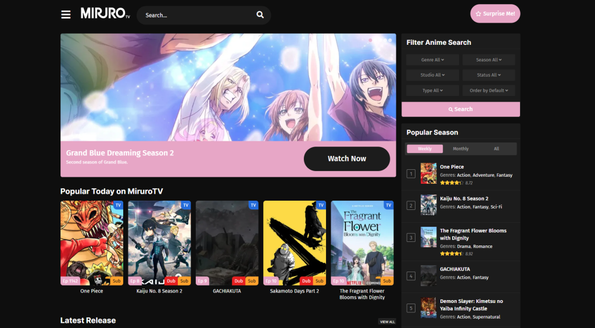Click Kaiju No. 8 sidebar thumbnail
This screenshot has width=595, height=328.
[428, 205]
